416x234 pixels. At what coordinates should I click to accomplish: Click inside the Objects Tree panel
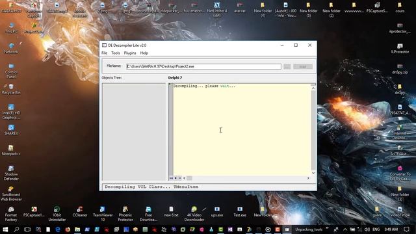point(135,131)
